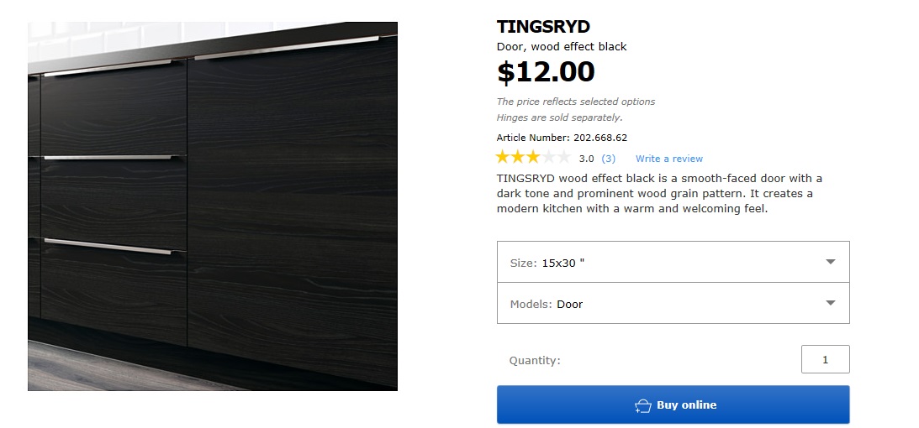
Task: Open the (3) reviews count link
Action: pos(609,159)
